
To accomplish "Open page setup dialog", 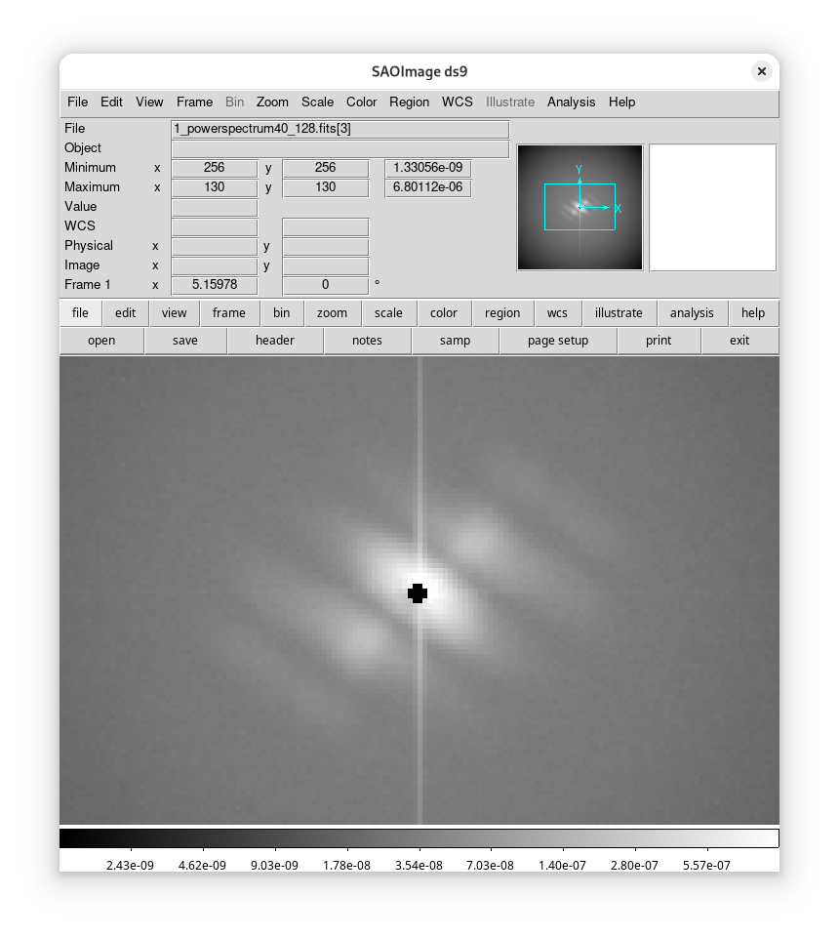I will tap(557, 341).
